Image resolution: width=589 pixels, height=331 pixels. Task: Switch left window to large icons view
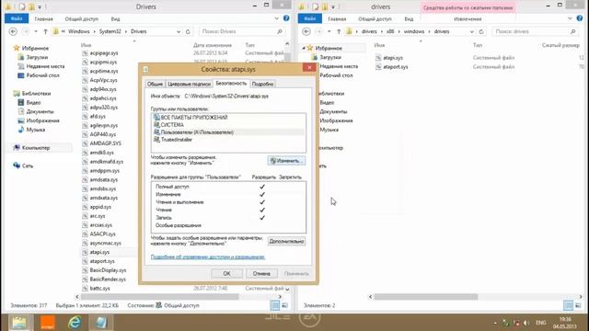[285, 305]
